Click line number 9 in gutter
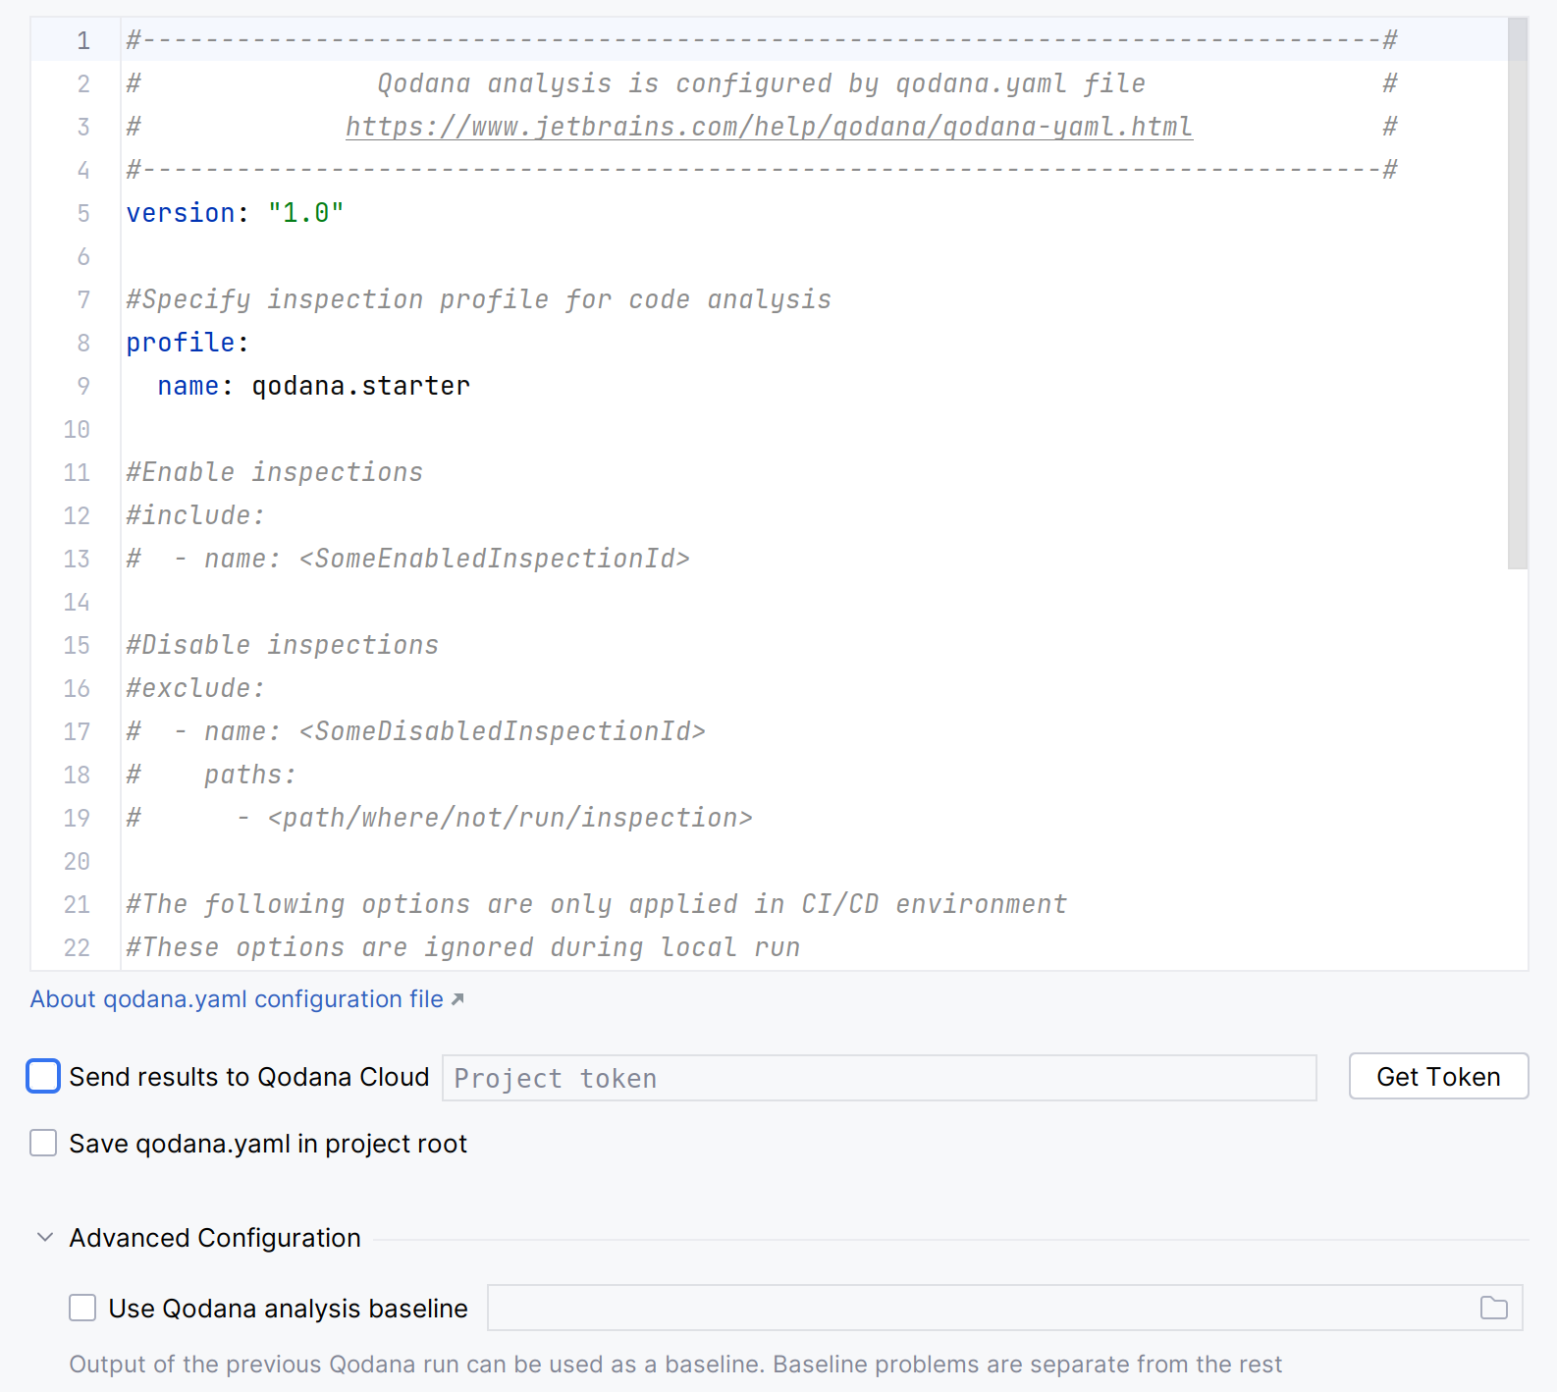 point(83,386)
